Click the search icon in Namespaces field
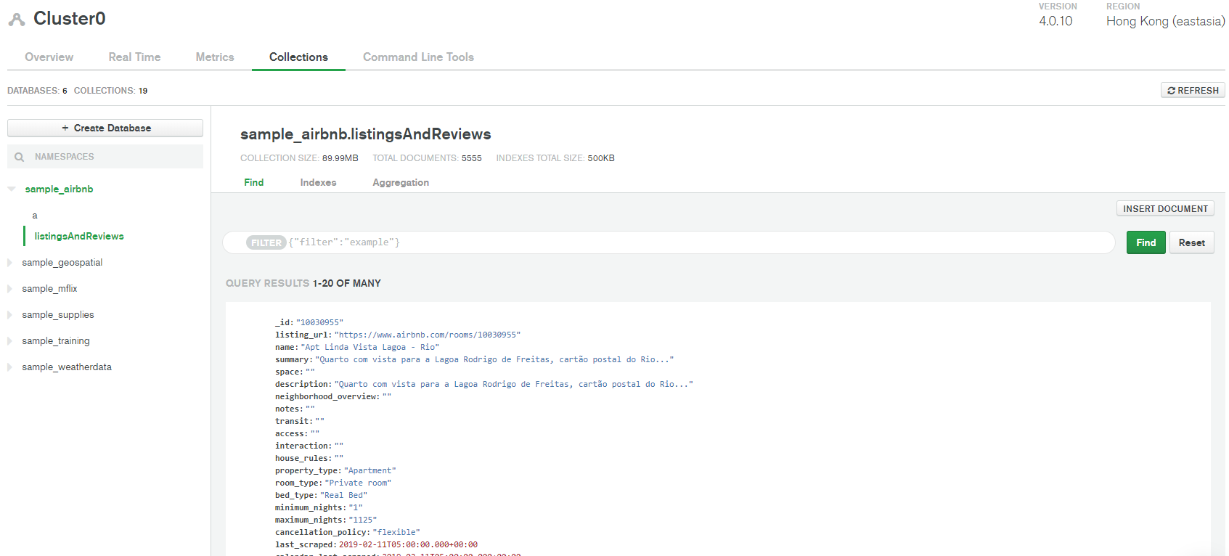1229x556 pixels. pos(20,157)
